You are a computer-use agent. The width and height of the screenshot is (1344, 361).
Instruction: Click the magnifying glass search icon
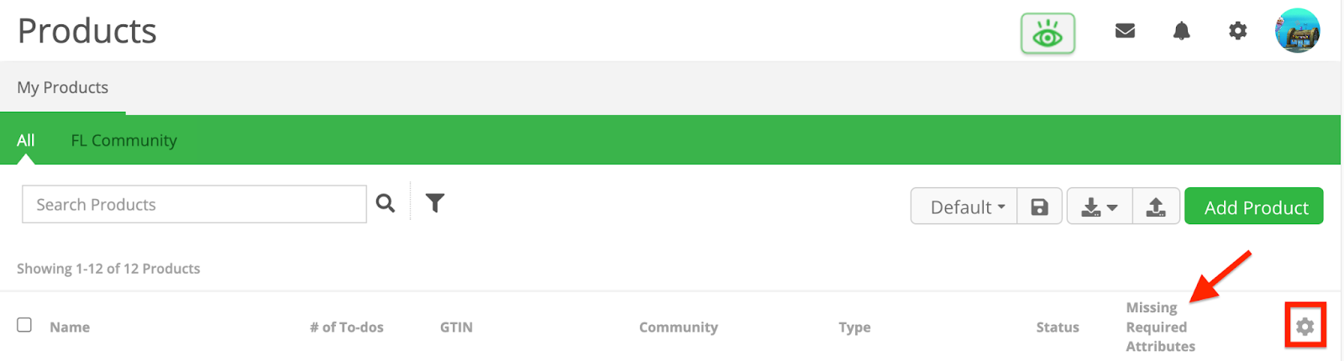tap(386, 203)
